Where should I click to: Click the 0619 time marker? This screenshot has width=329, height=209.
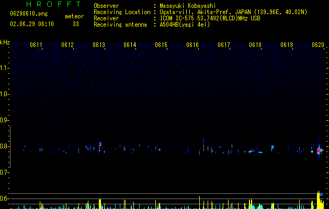click(287, 45)
